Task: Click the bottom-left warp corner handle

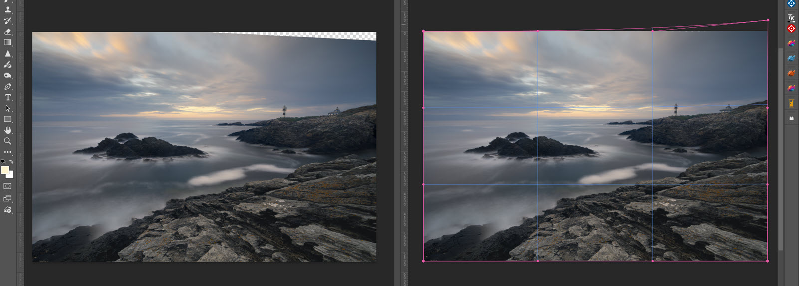Action: coord(424,261)
